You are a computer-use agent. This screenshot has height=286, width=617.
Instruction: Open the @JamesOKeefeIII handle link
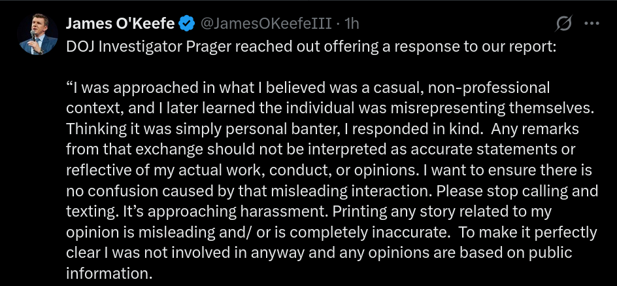click(267, 24)
